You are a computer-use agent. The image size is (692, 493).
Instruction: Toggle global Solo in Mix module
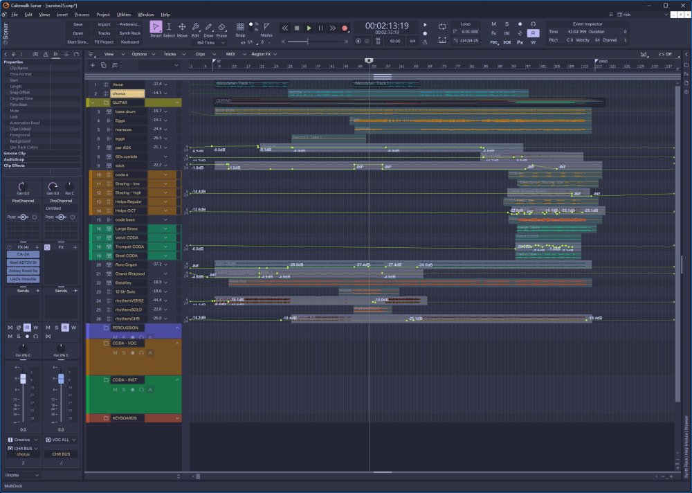[x=507, y=24]
